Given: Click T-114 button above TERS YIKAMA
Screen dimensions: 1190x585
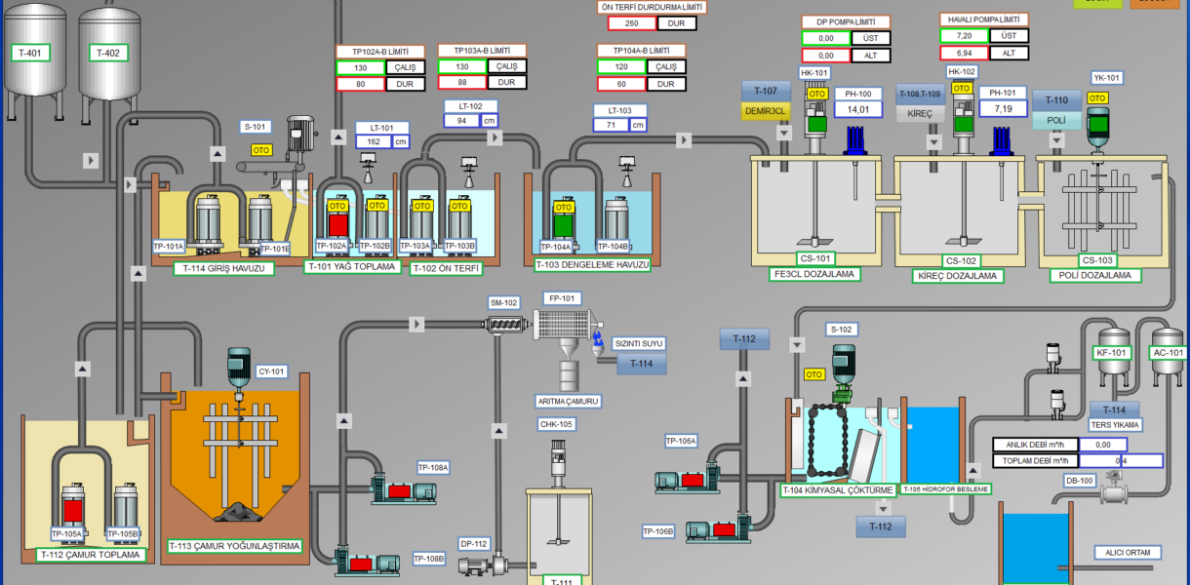Looking at the screenshot, I should [x=1114, y=409].
